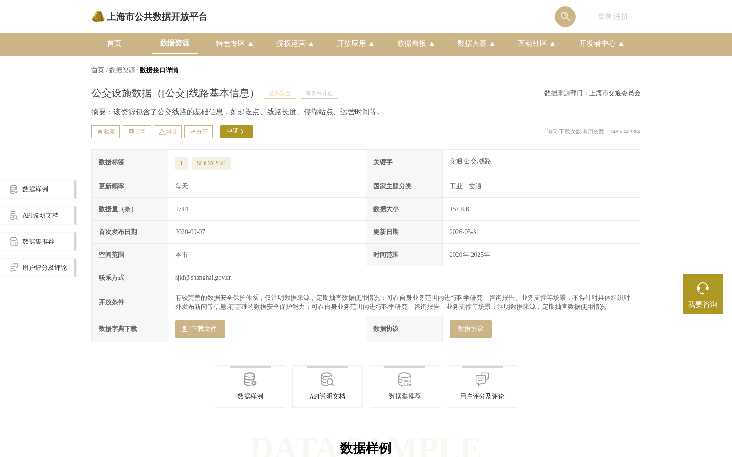Click the share arrow in 分享 button
This screenshot has width=732, height=457.
click(193, 132)
